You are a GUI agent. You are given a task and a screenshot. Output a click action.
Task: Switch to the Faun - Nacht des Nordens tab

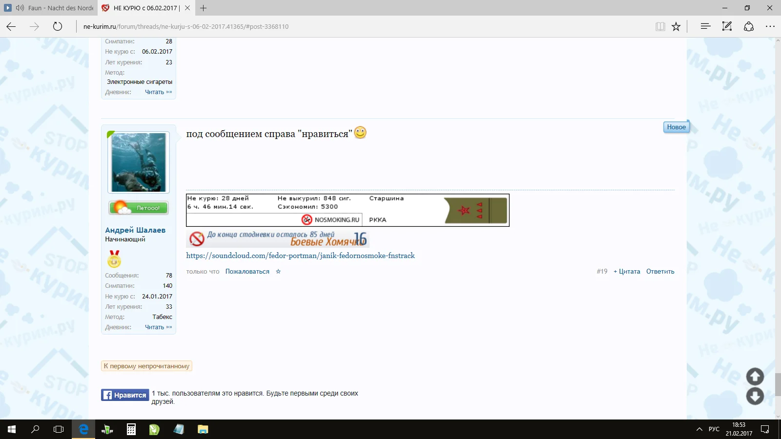[x=49, y=8]
